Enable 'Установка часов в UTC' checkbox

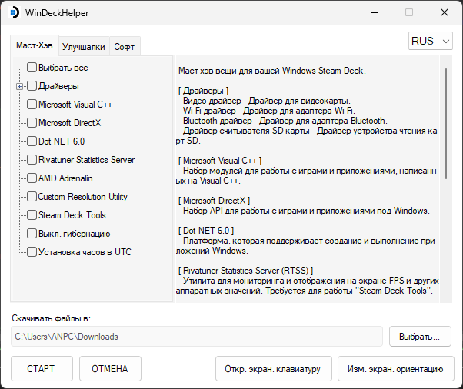[x=32, y=251]
